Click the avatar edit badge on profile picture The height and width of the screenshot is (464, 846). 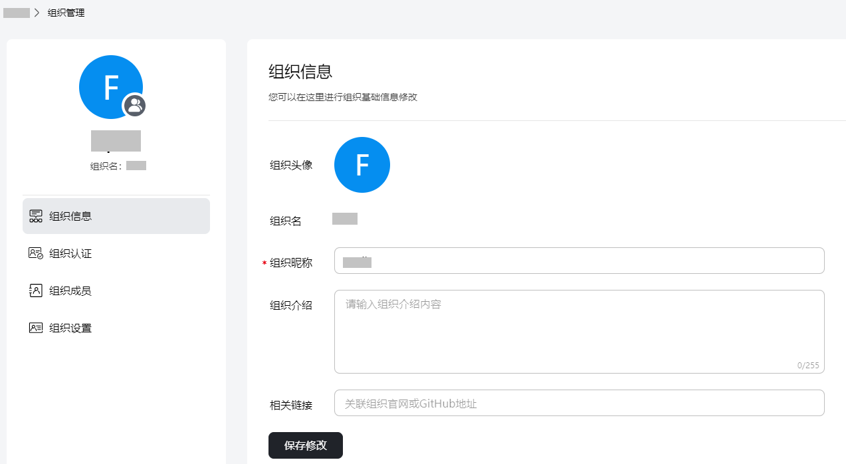[135, 105]
